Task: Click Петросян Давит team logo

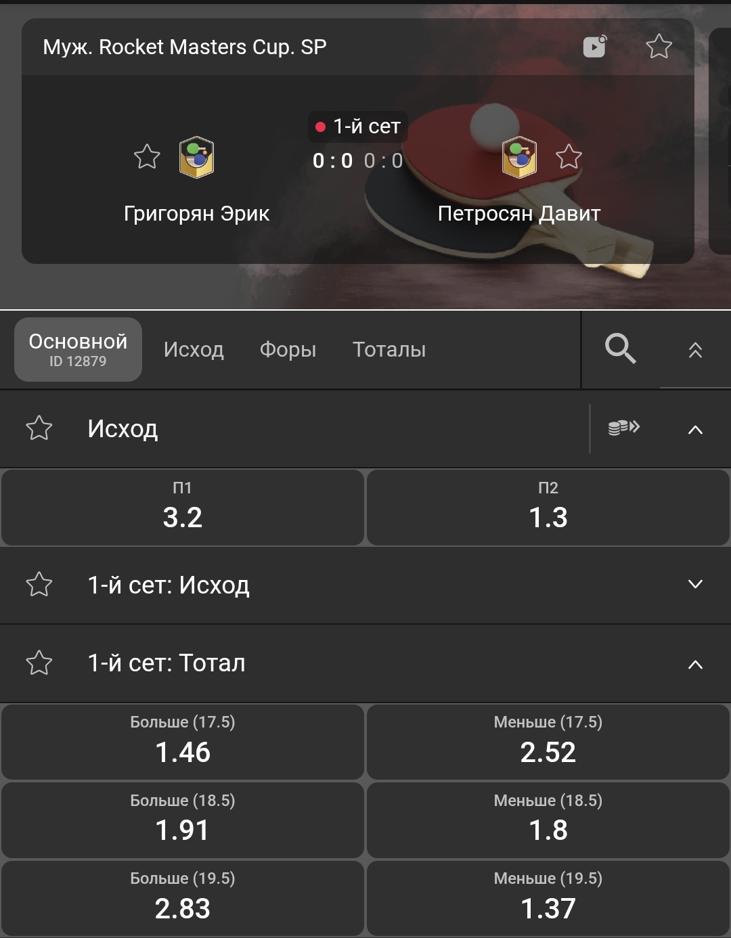Action: tap(519, 157)
